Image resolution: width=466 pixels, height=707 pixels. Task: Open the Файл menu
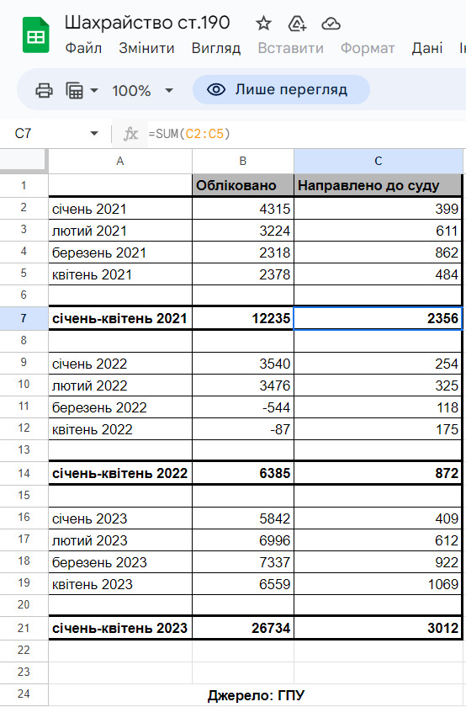tap(83, 48)
